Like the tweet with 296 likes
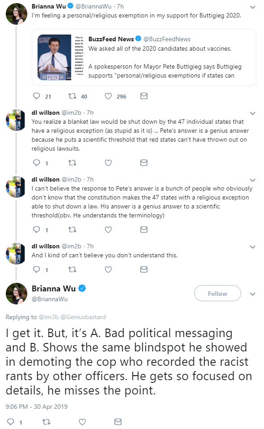Image resolution: width=264 pixels, height=429 pixels. (108, 96)
